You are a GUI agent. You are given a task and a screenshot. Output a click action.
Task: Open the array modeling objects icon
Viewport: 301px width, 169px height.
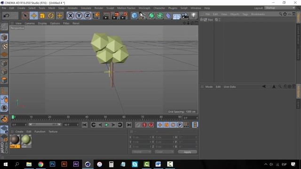pyautogui.click(x=160, y=15)
